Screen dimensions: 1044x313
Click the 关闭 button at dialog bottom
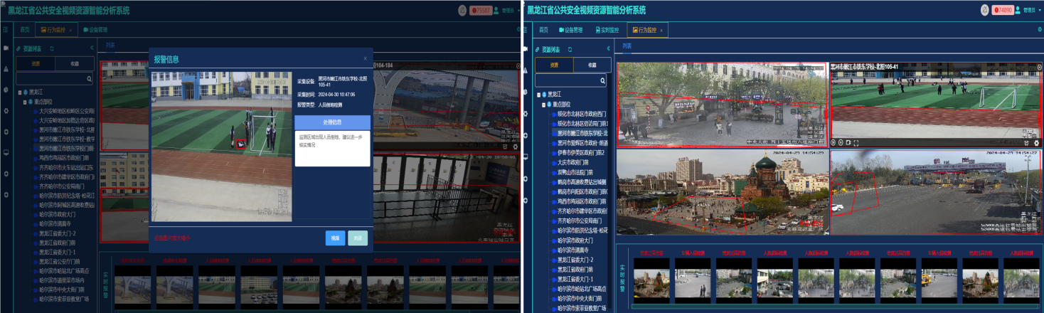358,238
